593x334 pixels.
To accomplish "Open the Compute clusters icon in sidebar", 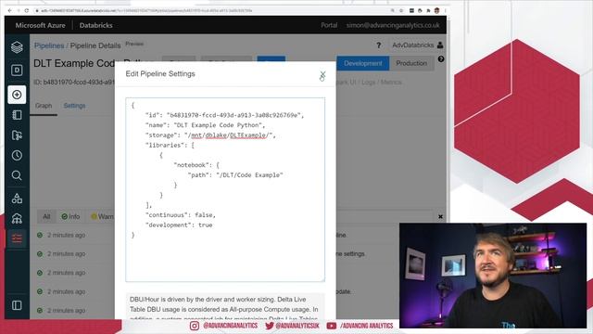I will 17,219.
